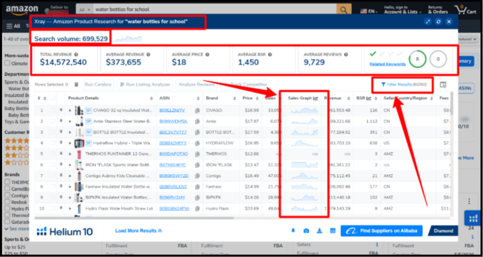
Task: Check the select-all rows checkbox in header
Action: coord(53,98)
